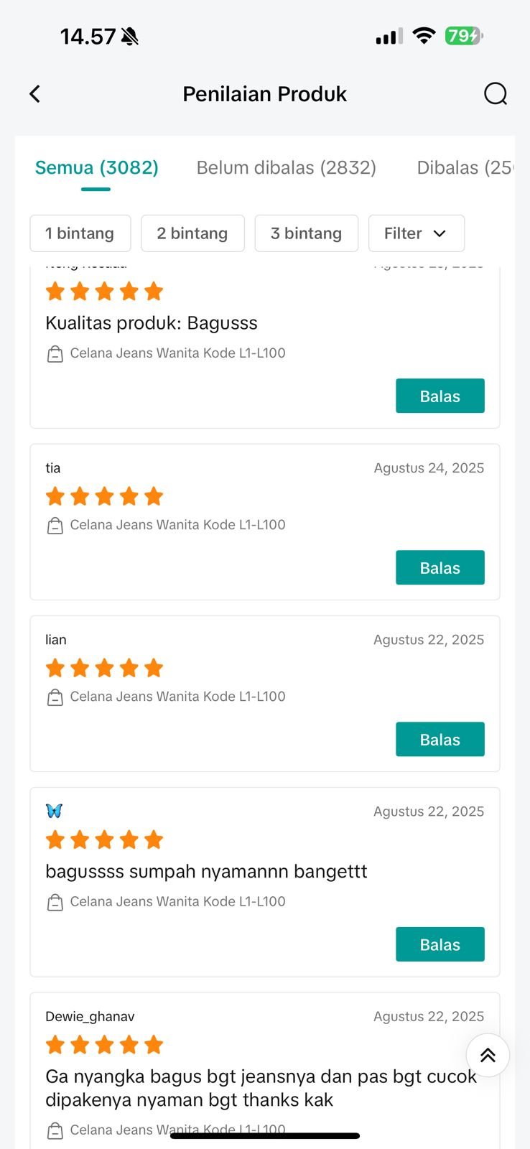The image size is (530, 1149).
Task: Tap shopping bag icon in tia's review
Action: tap(55, 526)
